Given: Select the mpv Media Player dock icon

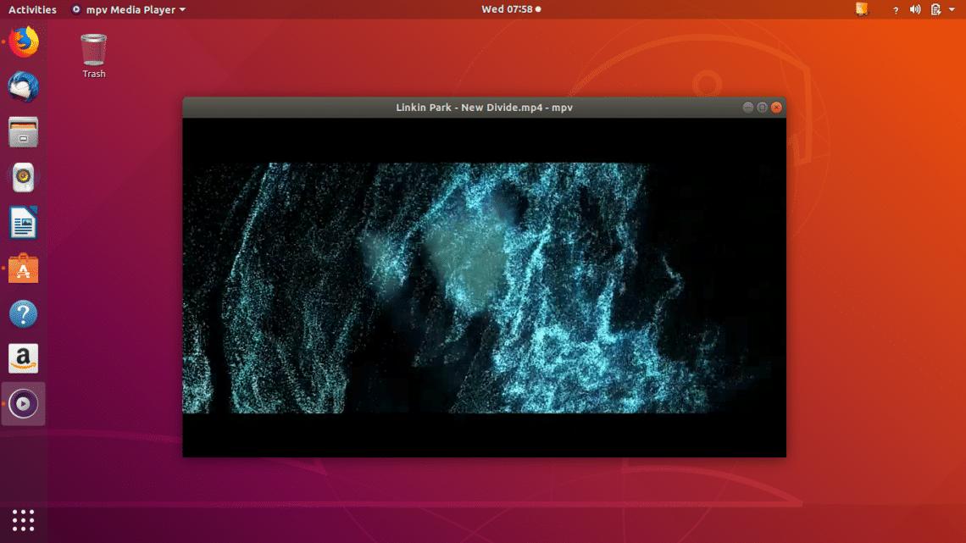Looking at the screenshot, I should coord(22,404).
